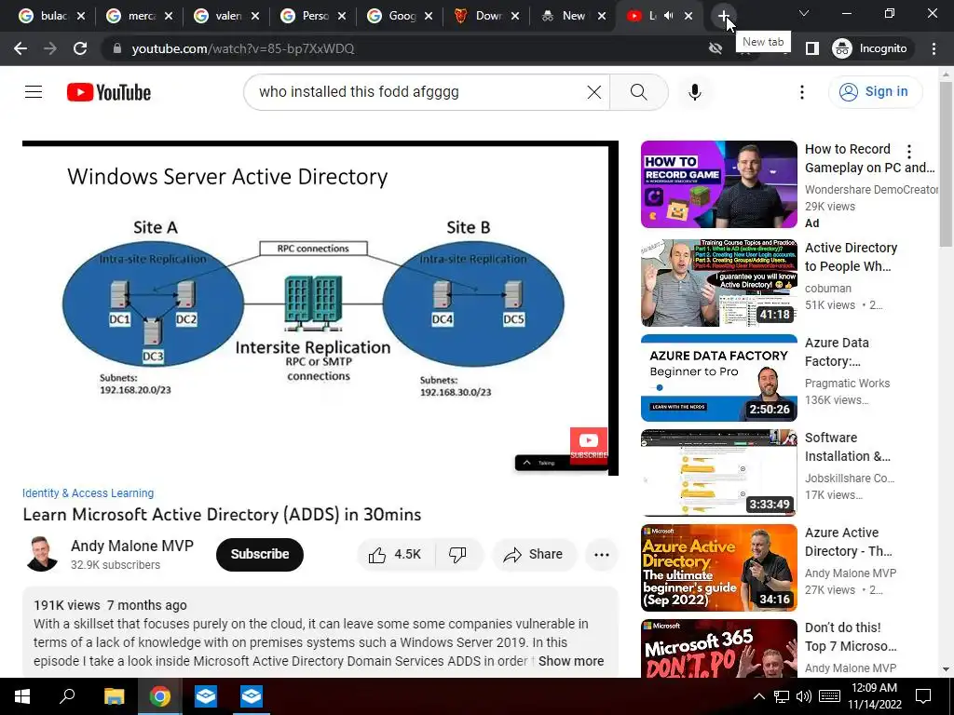This screenshot has width=954, height=715.
Task: View site info lock icon
Action: pyautogui.click(x=118, y=48)
